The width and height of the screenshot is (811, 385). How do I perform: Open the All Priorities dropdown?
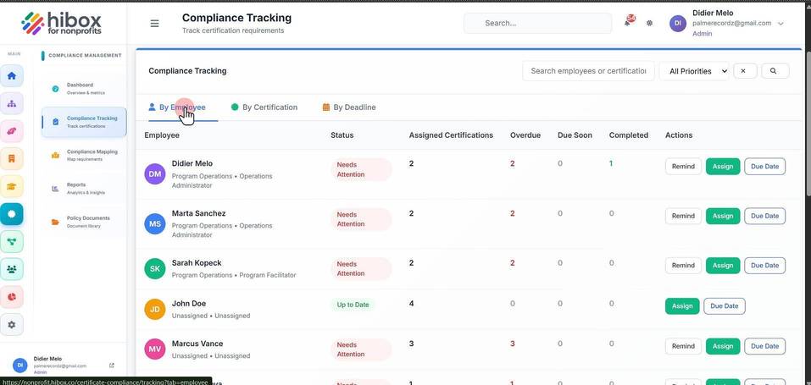click(694, 71)
